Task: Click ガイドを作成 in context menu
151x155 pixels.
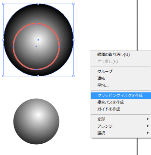Action: pos(120,109)
